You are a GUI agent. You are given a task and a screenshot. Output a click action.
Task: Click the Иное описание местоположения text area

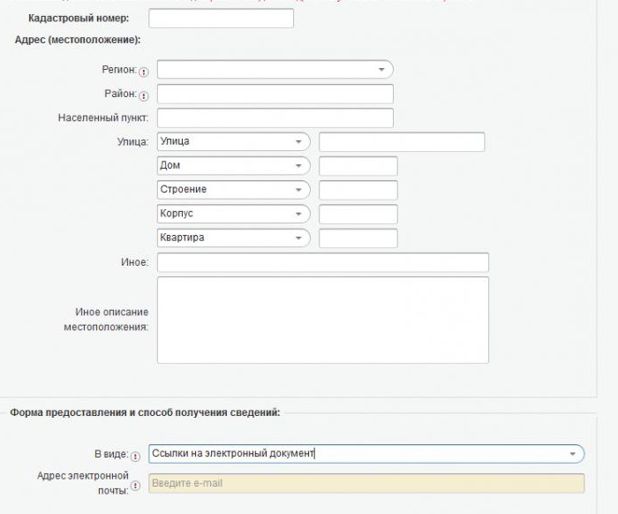pos(322,320)
